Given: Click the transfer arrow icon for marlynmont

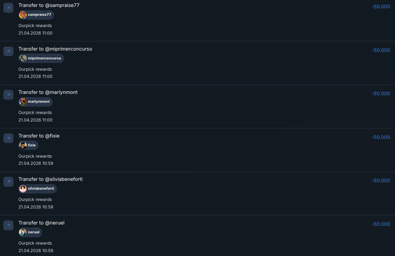Looking at the screenshot, I should [8, 95].
